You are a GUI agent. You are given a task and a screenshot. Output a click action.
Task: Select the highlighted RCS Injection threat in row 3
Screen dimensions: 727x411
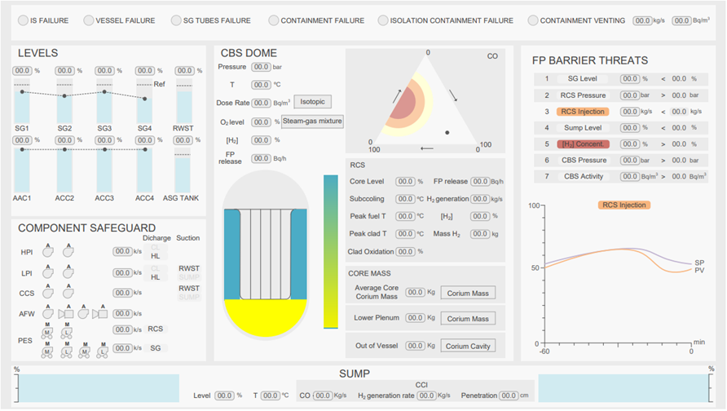pyautogui.click(x=582, y=111)
